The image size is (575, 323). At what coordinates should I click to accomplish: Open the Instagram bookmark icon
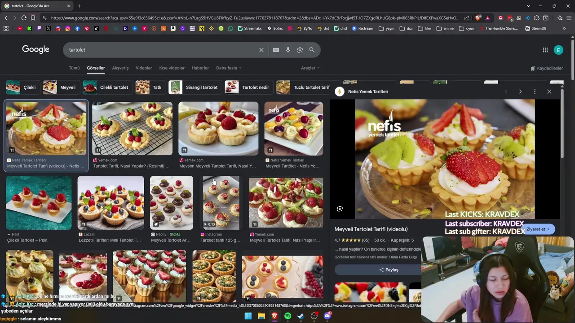(68, 28)
